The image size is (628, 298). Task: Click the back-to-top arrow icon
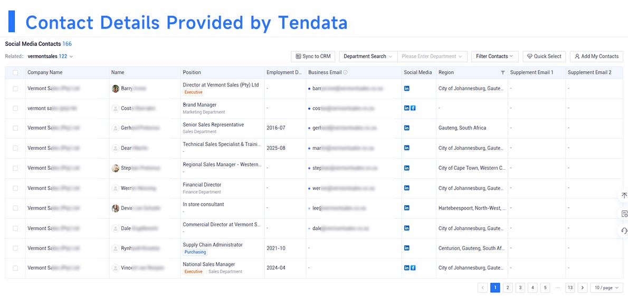[624, 196]
